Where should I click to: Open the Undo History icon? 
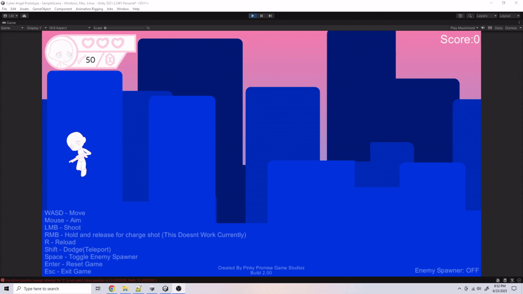point(460,16)
